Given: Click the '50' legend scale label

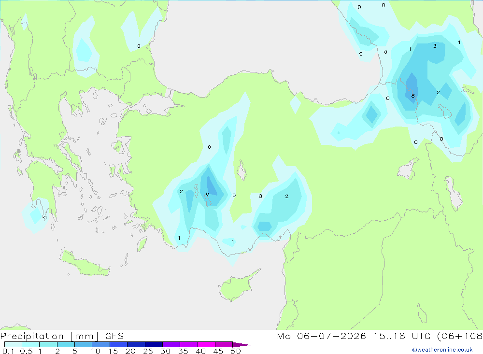Looking at the screenshot, I should (236, 351).
